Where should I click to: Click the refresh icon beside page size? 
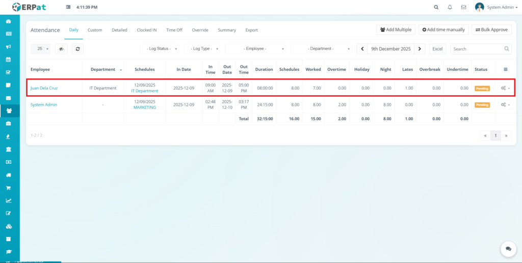[77, 49]
